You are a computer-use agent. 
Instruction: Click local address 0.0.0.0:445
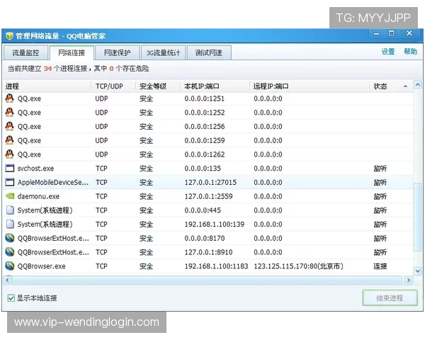coord(203,210)
